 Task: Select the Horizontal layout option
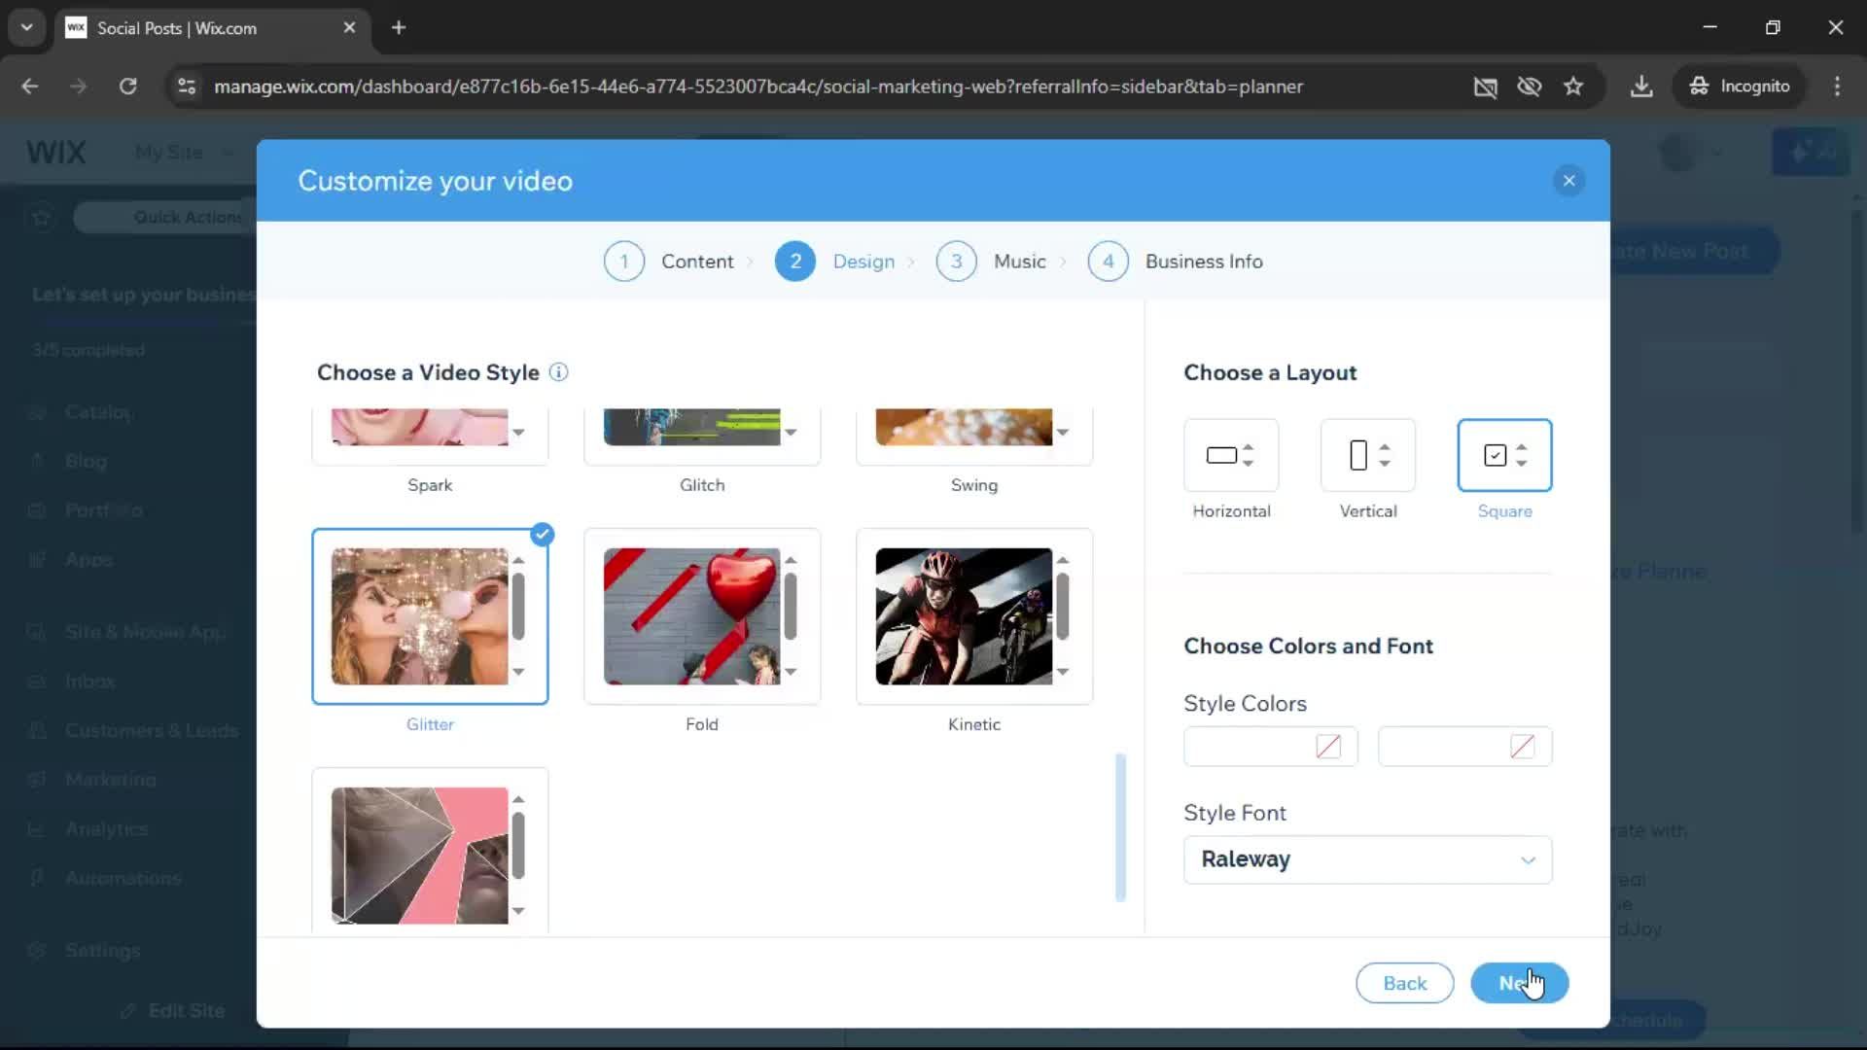pos(1231,455)
